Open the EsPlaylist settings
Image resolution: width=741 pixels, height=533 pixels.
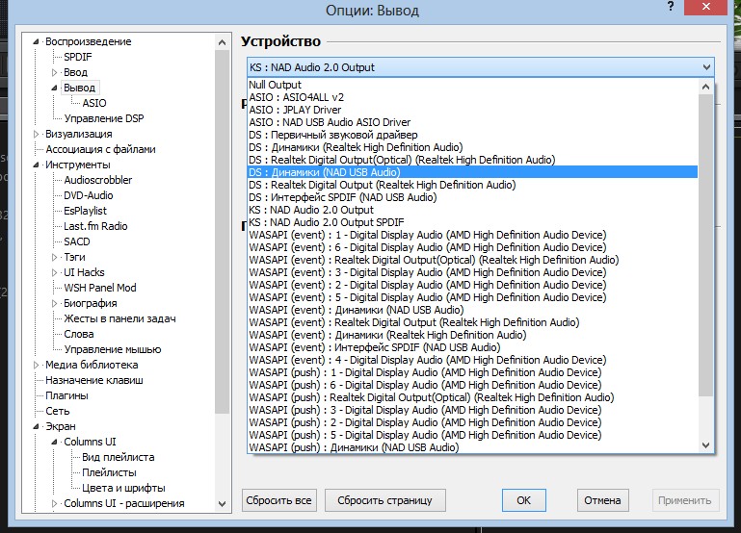[86, 211]
